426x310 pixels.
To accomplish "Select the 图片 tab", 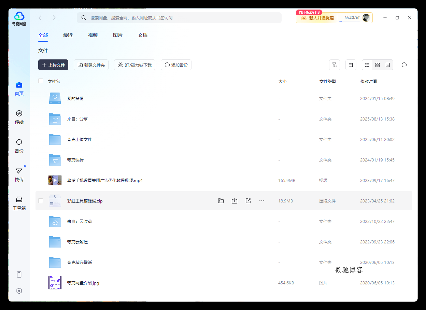I will tap(118, 35).
